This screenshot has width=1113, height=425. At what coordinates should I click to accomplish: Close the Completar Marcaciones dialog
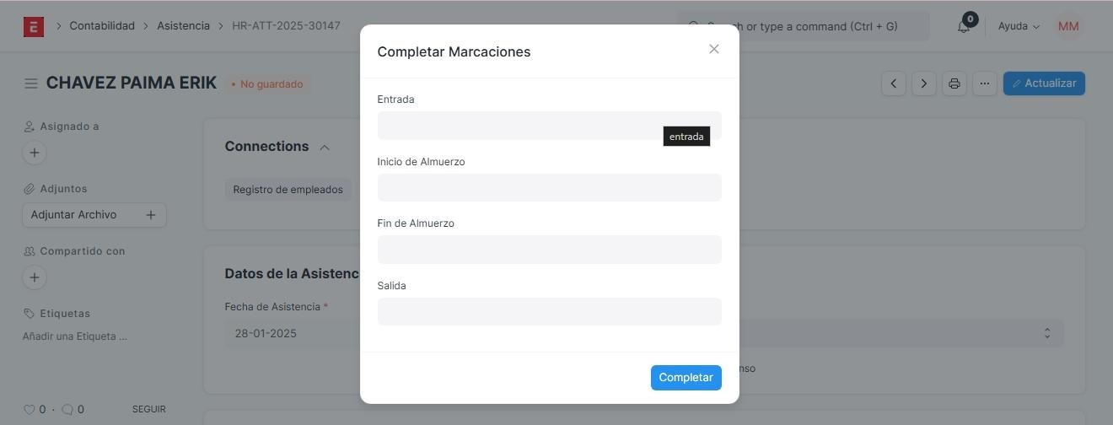[714, 49]
